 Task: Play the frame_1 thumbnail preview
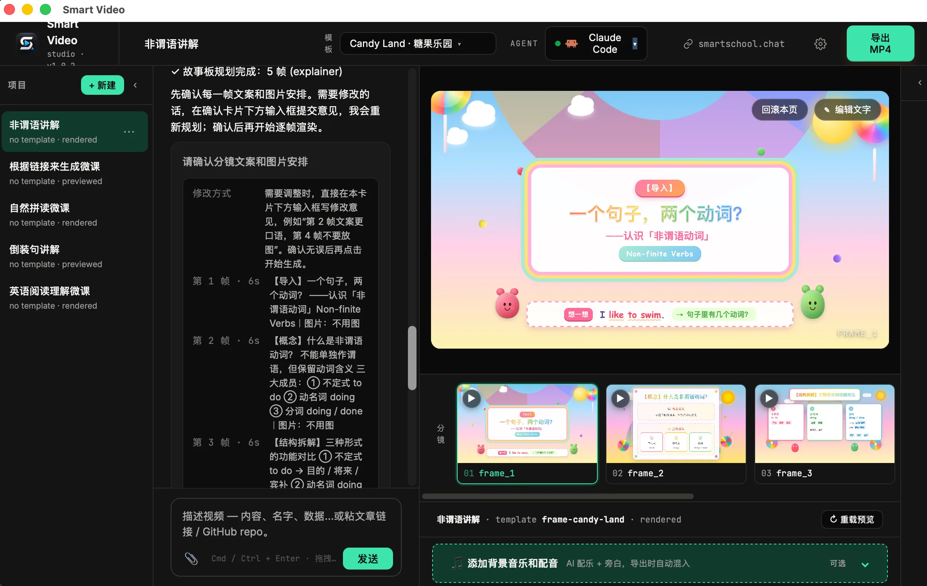point(471,398)
